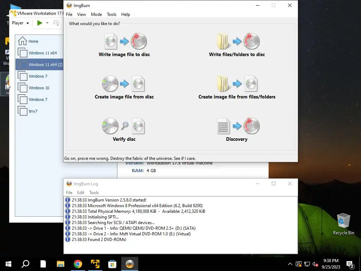Screen dimensions: 361x271
Task: Click tray security/update status icon
Action: (x=299, y=264)
